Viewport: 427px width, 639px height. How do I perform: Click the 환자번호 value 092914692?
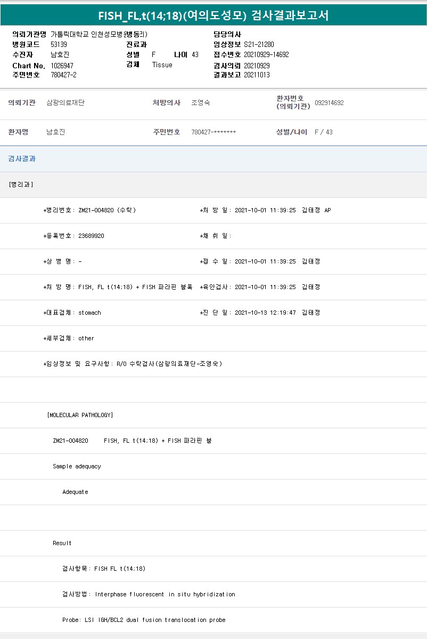coord(329,103)
